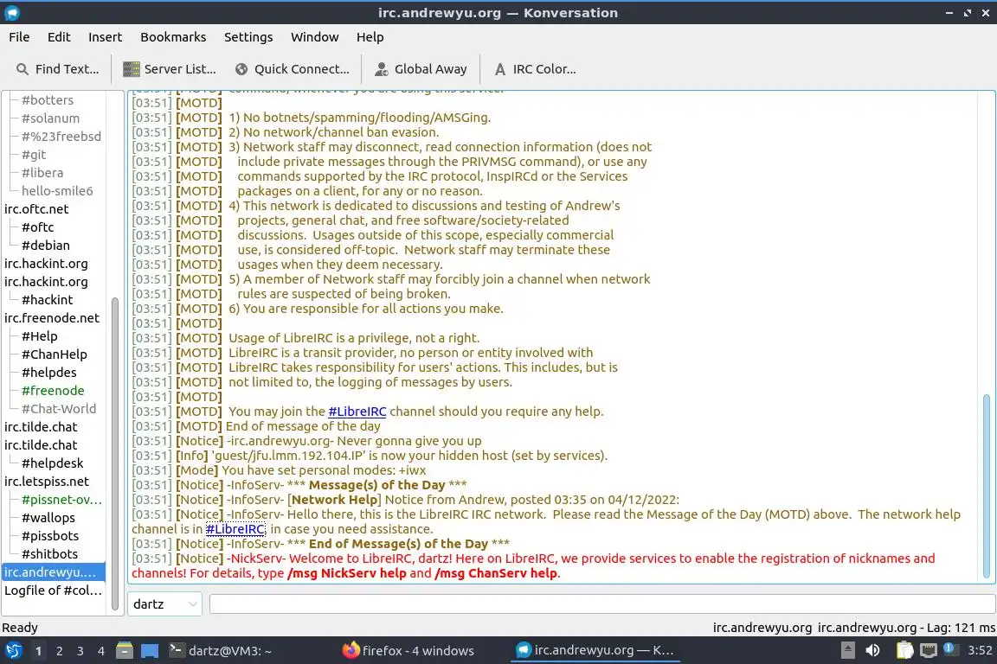Open the Server List toolbar icon
Screen dimensions: 997x664
point(131,69)
